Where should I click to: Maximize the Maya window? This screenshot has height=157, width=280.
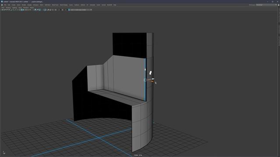[x=273, y=2]
